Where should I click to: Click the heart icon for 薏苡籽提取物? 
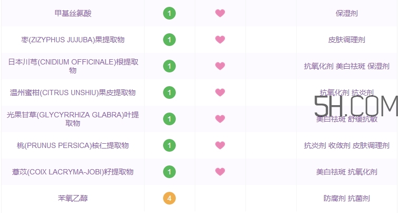(x=220, y=172)
